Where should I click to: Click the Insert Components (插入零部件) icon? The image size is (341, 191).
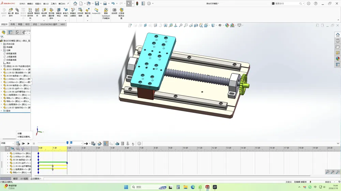pyautogui.click(x=11, y=10)
